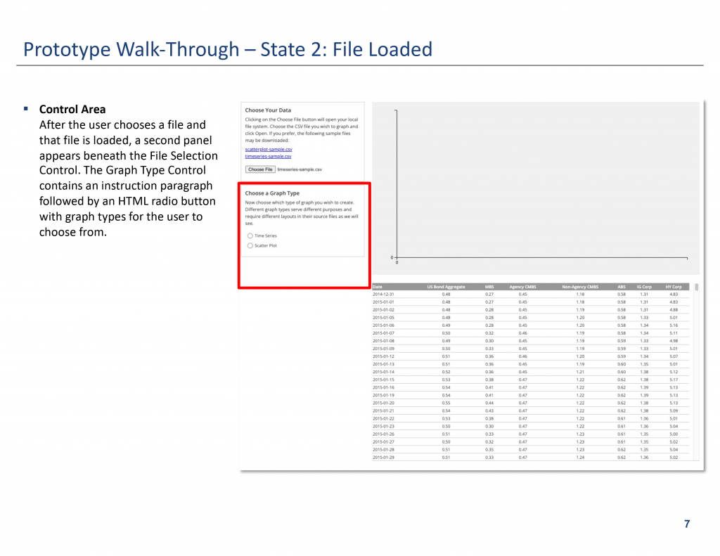Image resolution: width=720 pixels, height=556 pixels.
Task: Click the Date column header
Action: tap(378, 287)
